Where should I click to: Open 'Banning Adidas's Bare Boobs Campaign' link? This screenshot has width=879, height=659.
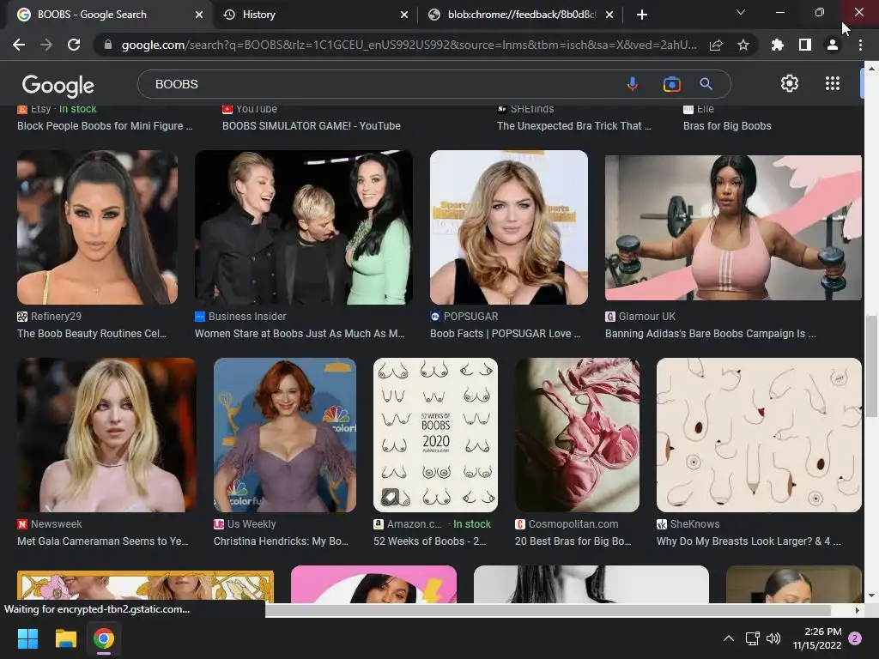click(x=710, y=334)
